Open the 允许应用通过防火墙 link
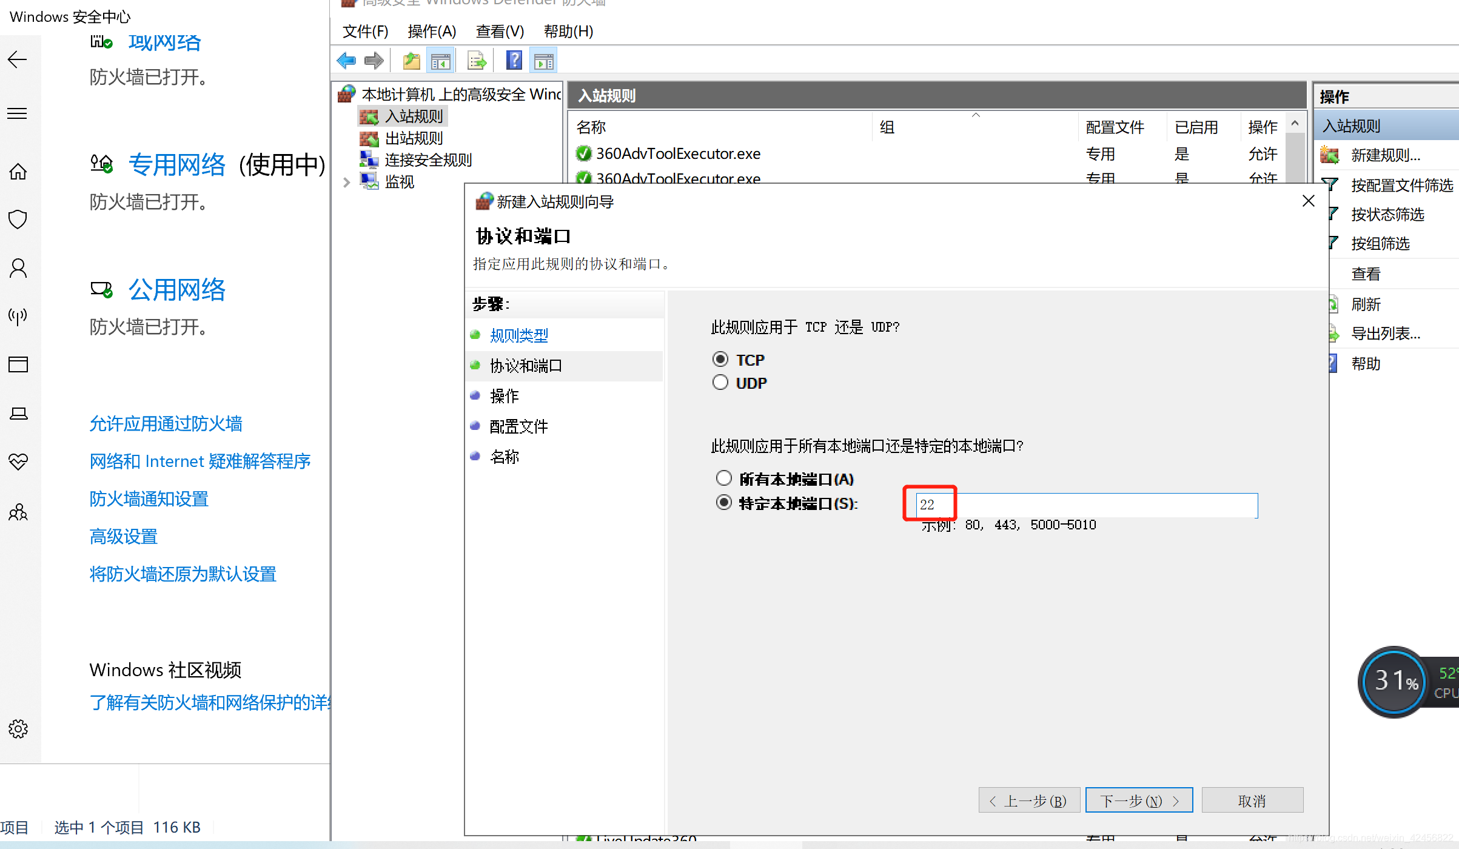Screen dimensions: 1459x849 tap(166, 423)
